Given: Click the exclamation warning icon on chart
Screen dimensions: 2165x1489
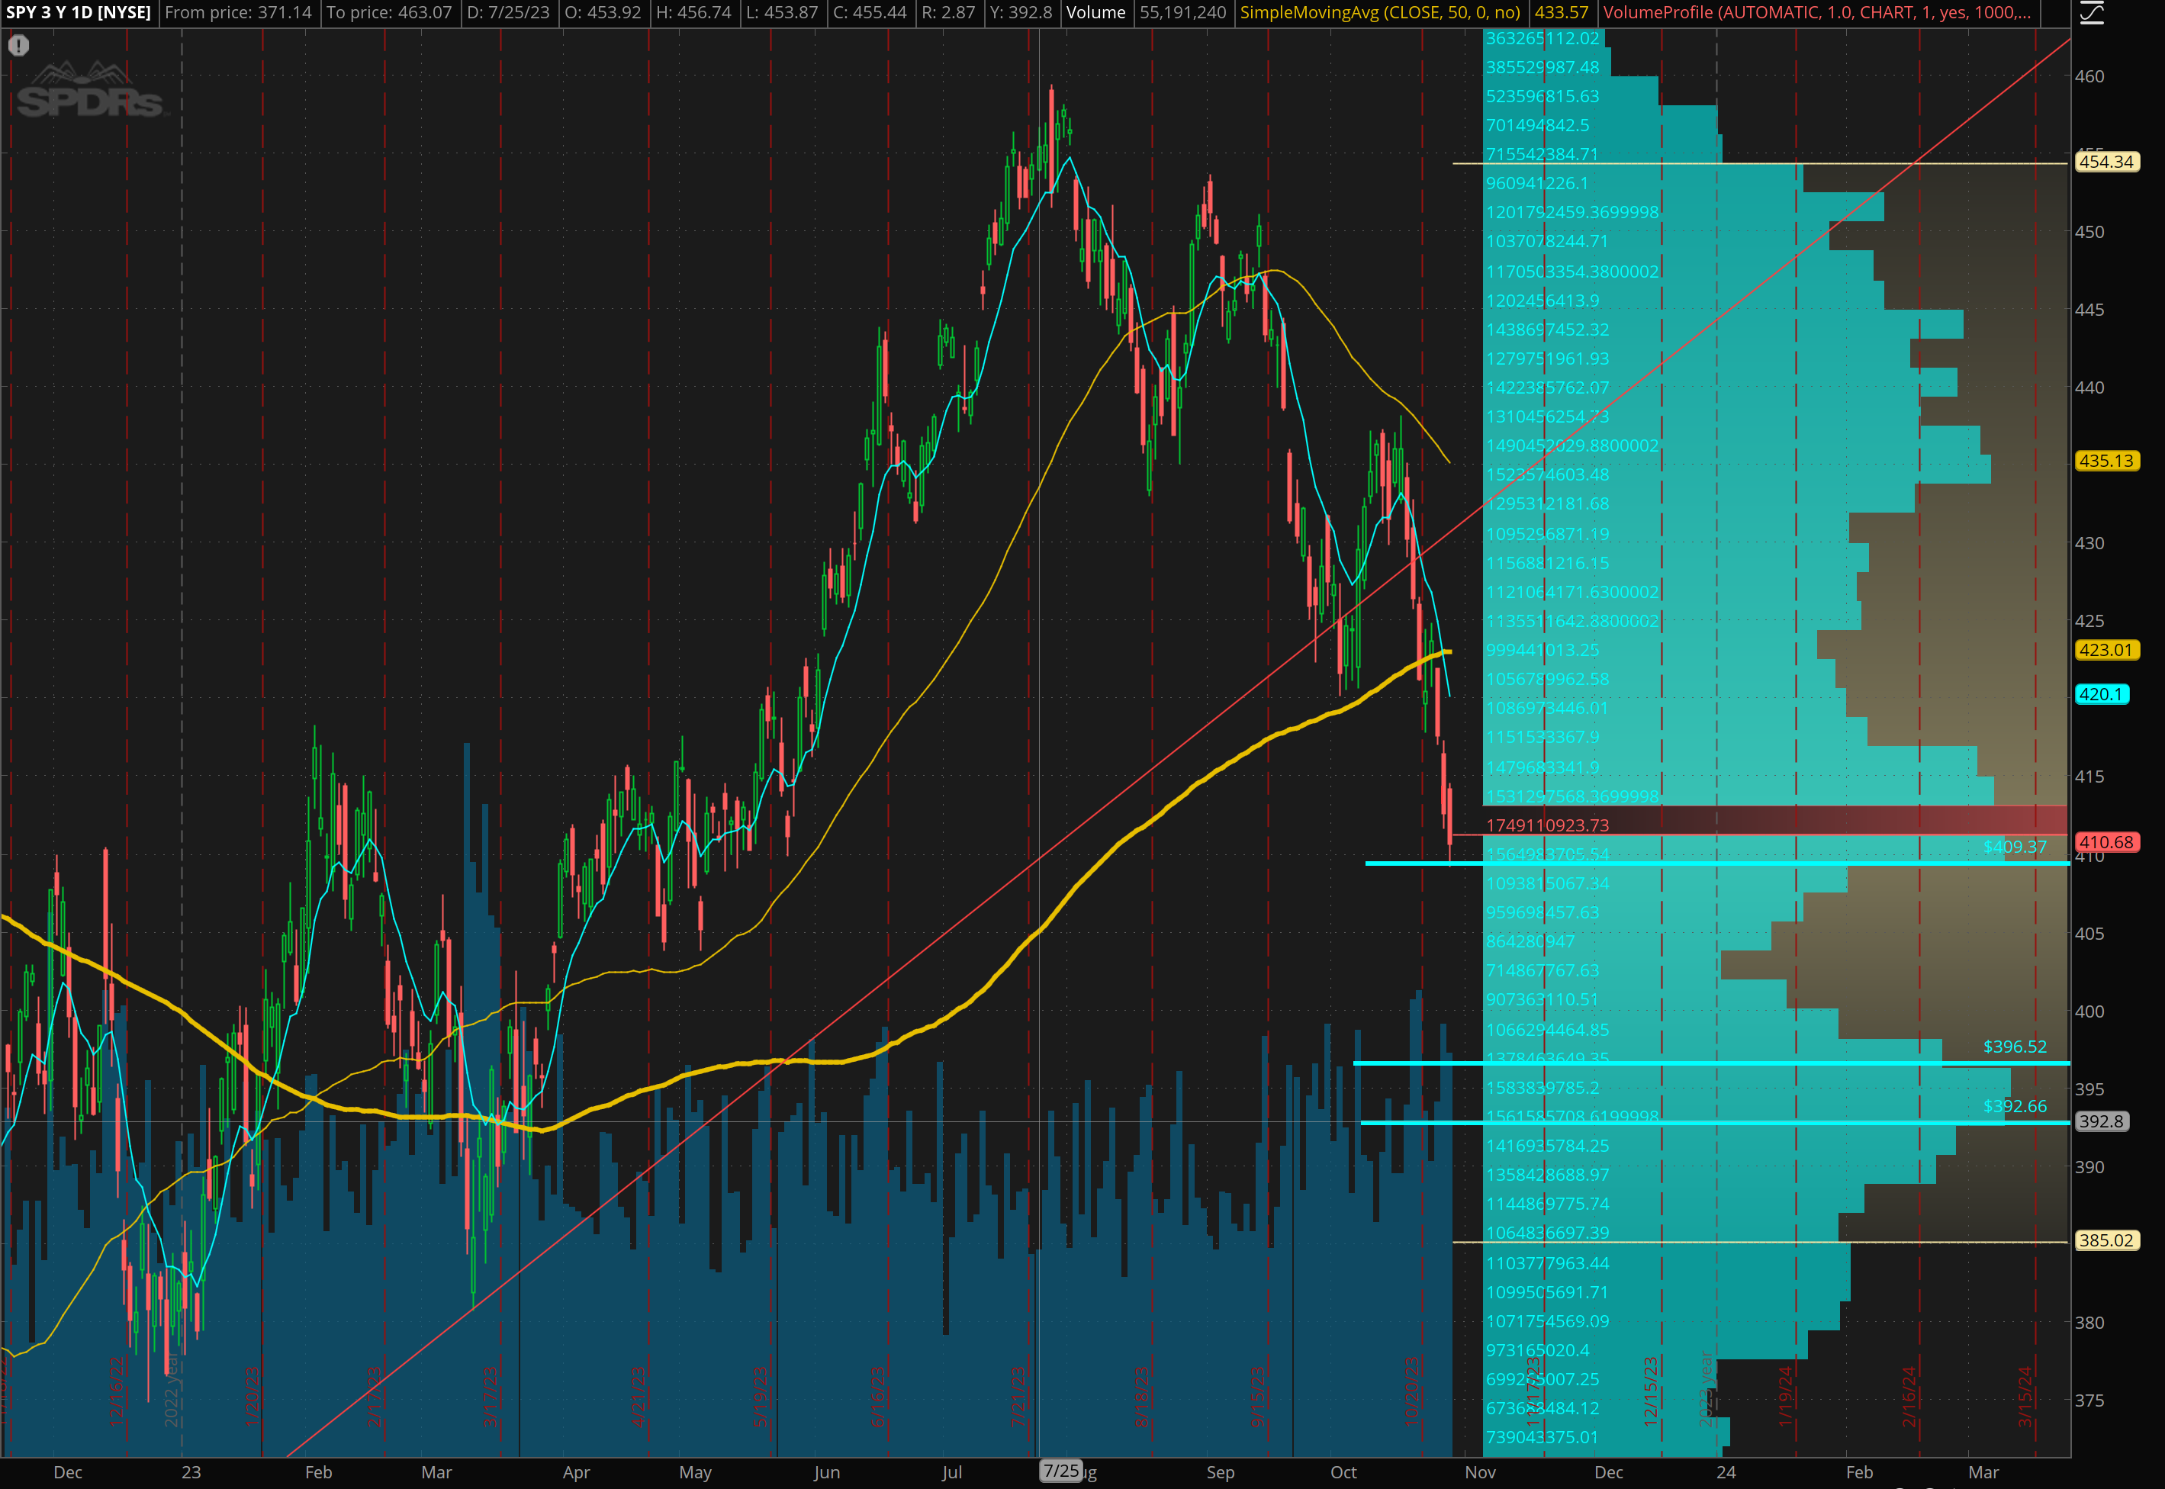Looking at the screenshot, I should (x=18, y=45).
